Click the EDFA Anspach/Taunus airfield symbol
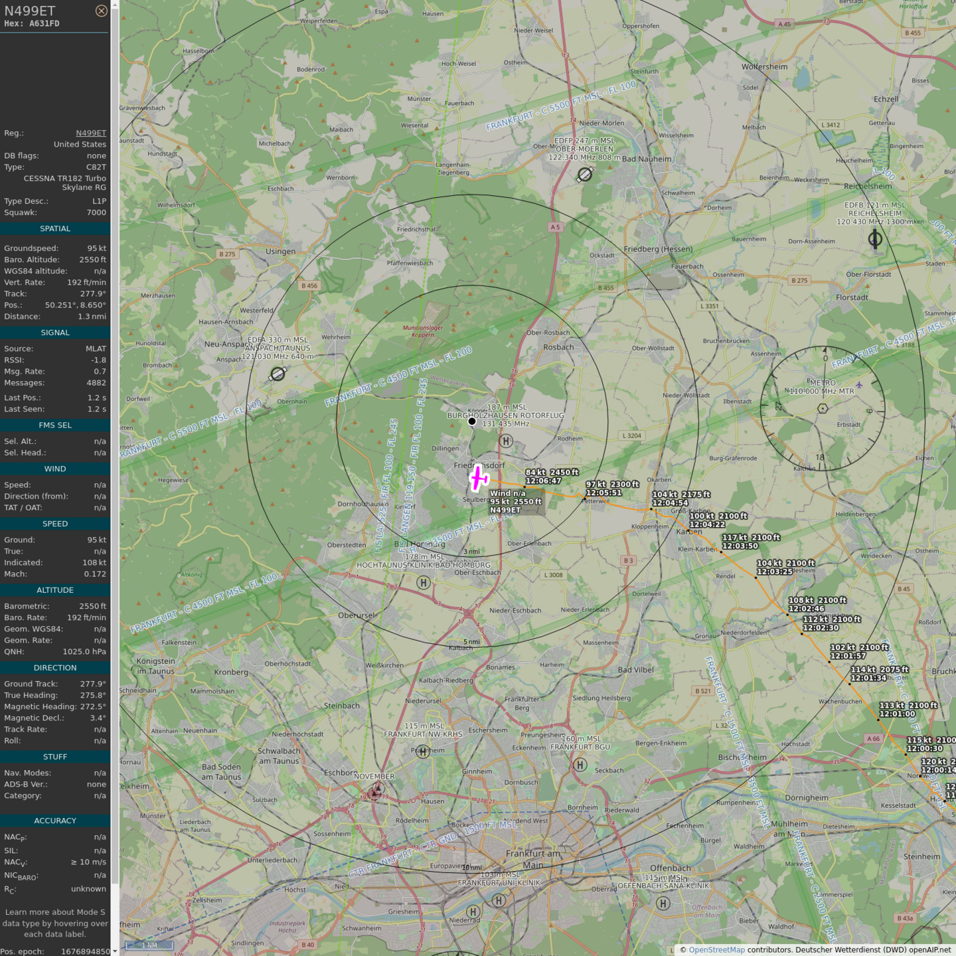956x956 pixels. pos(278,374)
